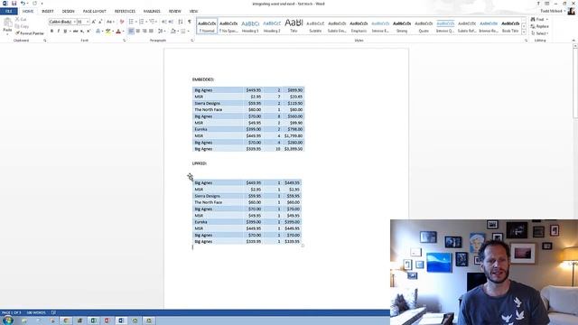Image resolution: width=578 pixels, height=325 pixels.
Task: Toggle underline formatting
Action: (65, 32)
